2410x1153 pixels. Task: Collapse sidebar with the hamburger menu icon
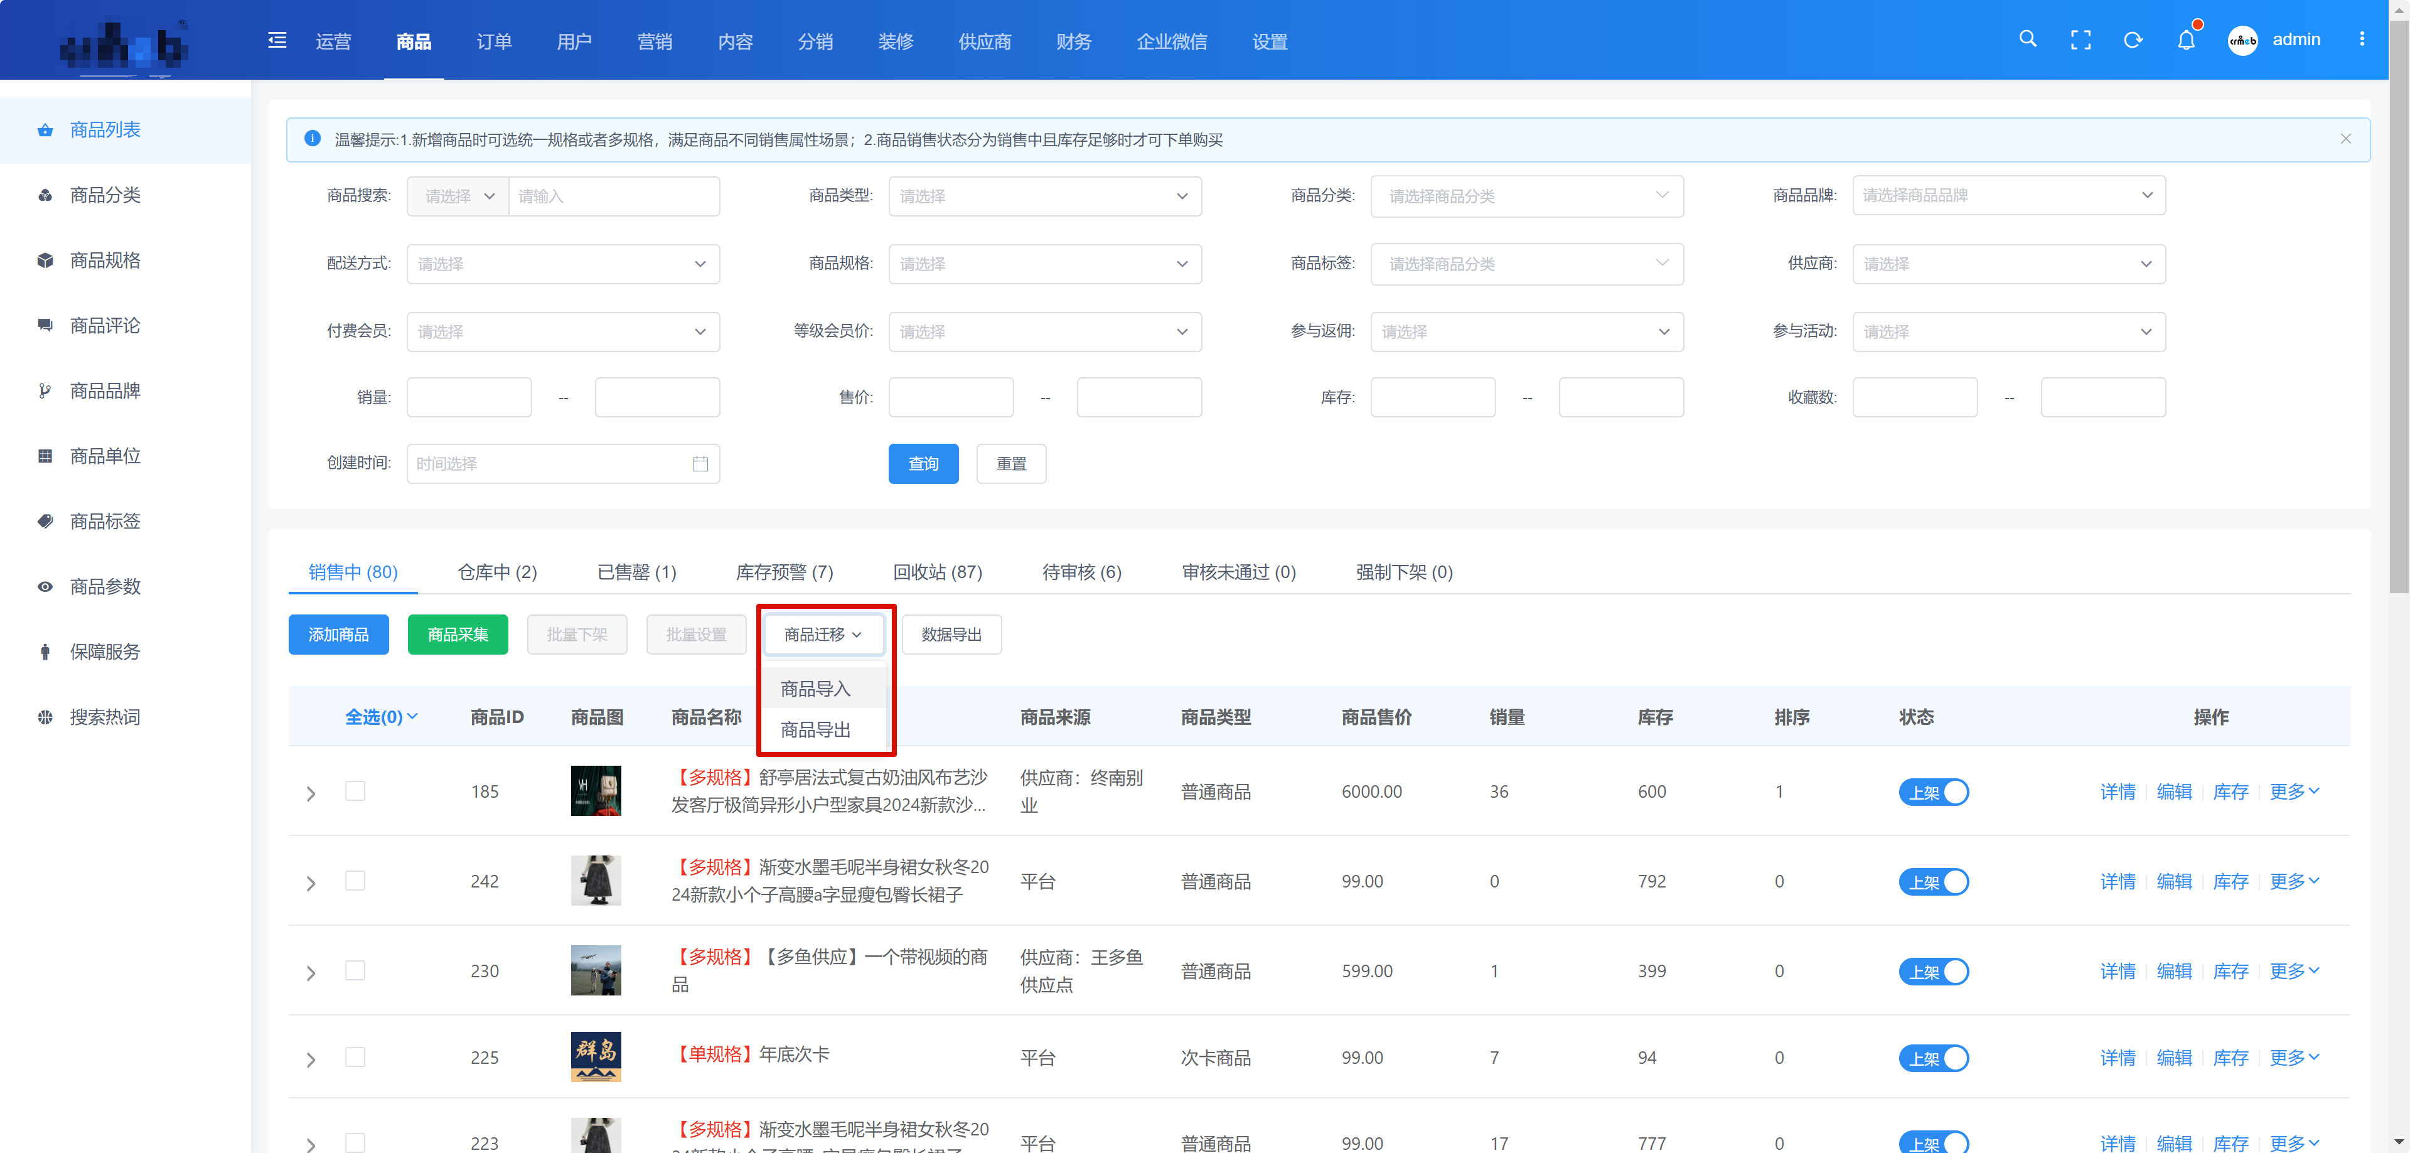pyautogui.click(x=277, y=40)
